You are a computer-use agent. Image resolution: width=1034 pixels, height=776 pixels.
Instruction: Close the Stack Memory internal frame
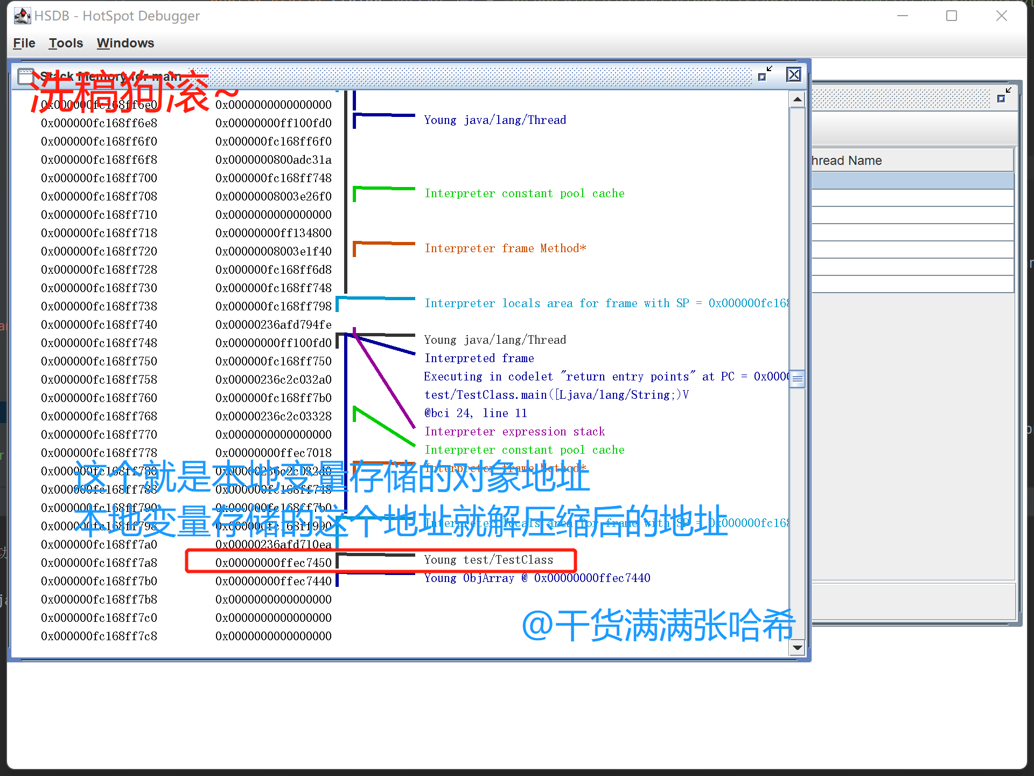point(793,74)
